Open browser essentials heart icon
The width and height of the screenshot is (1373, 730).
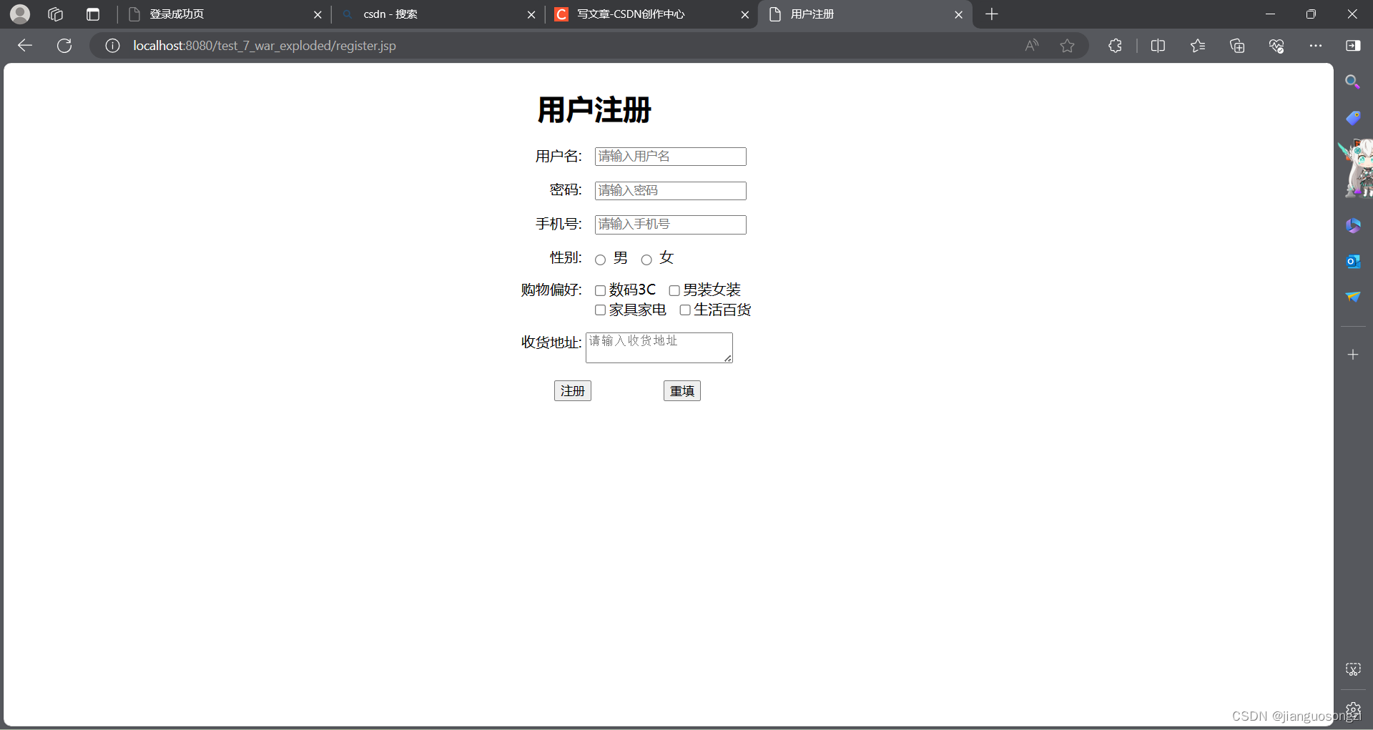click(x=1276, y=46)
